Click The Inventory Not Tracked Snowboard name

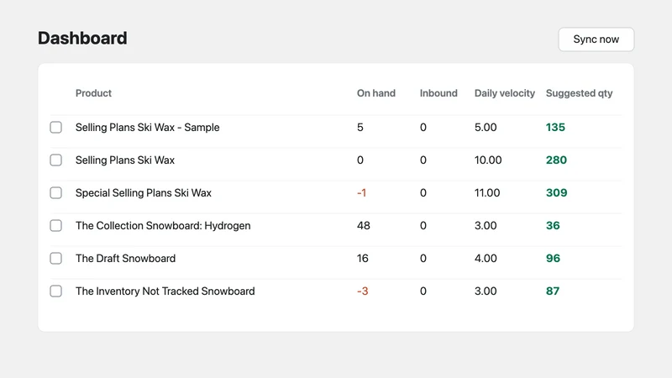click(165, 291)
